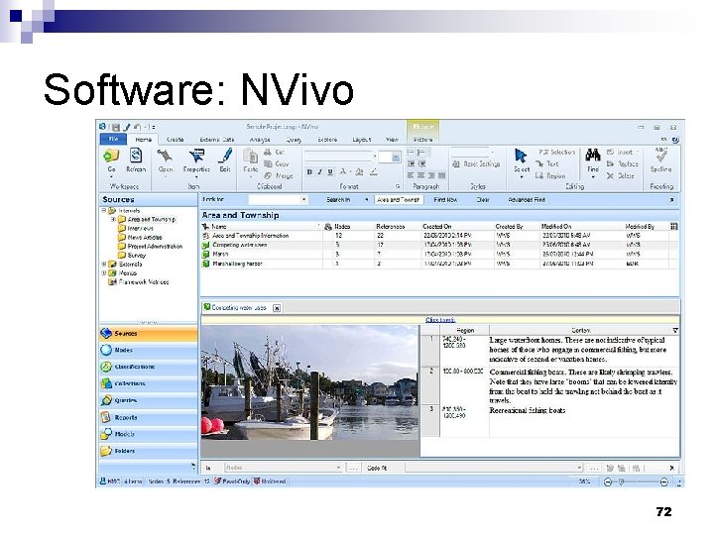Open the Search In dropdown

tap(366, 200)
